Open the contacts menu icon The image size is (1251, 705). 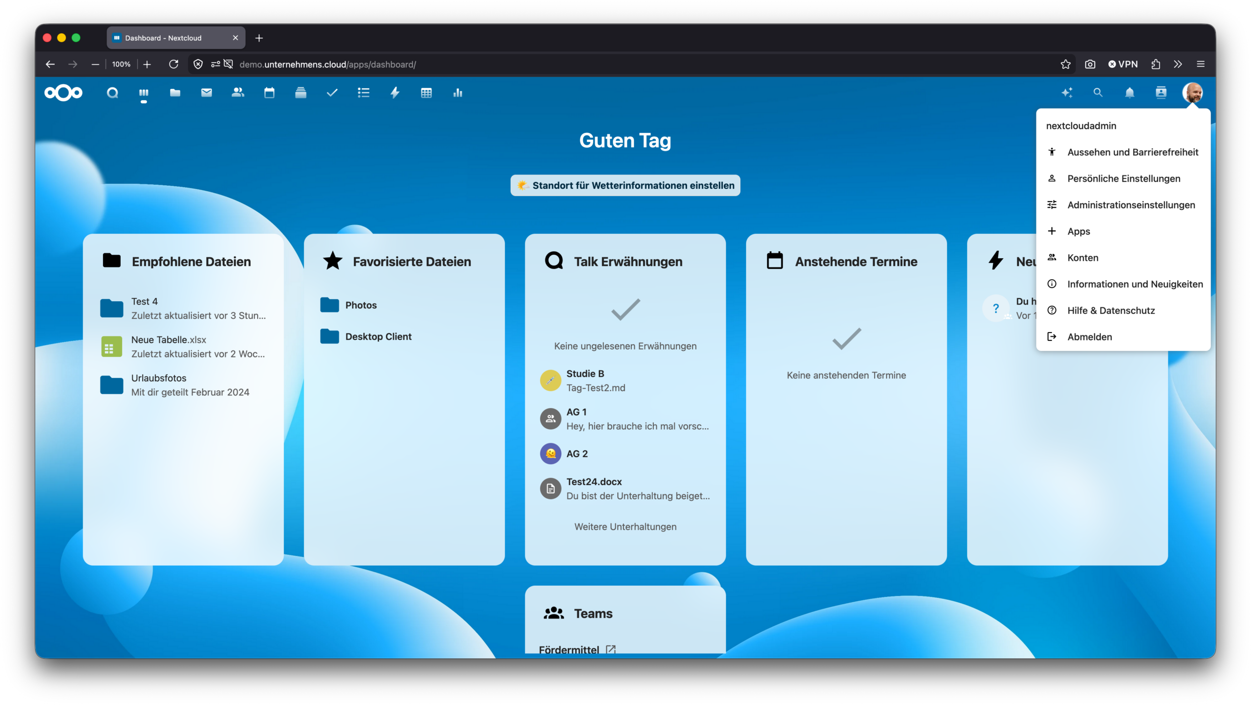[1162, 93]
